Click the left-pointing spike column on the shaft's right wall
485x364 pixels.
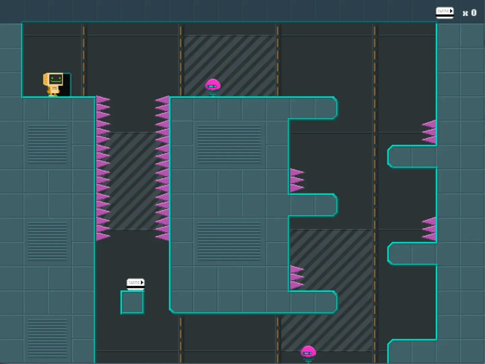[x=162, y=169]
